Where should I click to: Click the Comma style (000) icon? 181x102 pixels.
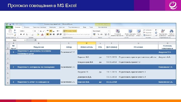point(102,34)
